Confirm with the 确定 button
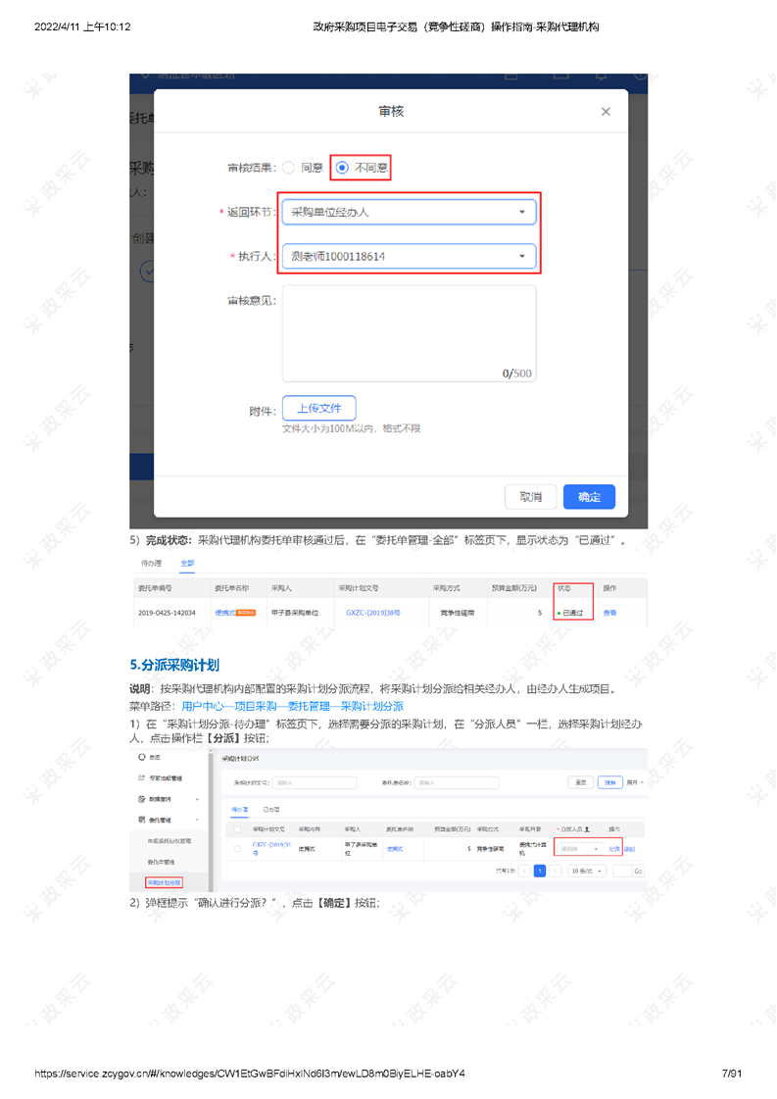Image resolution: width=777 pixels, height=1099 pixels. tap(589, 496)
